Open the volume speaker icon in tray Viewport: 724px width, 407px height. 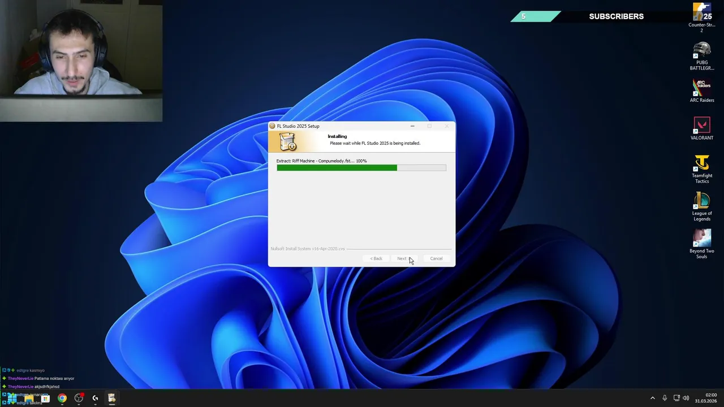(686, 398)
